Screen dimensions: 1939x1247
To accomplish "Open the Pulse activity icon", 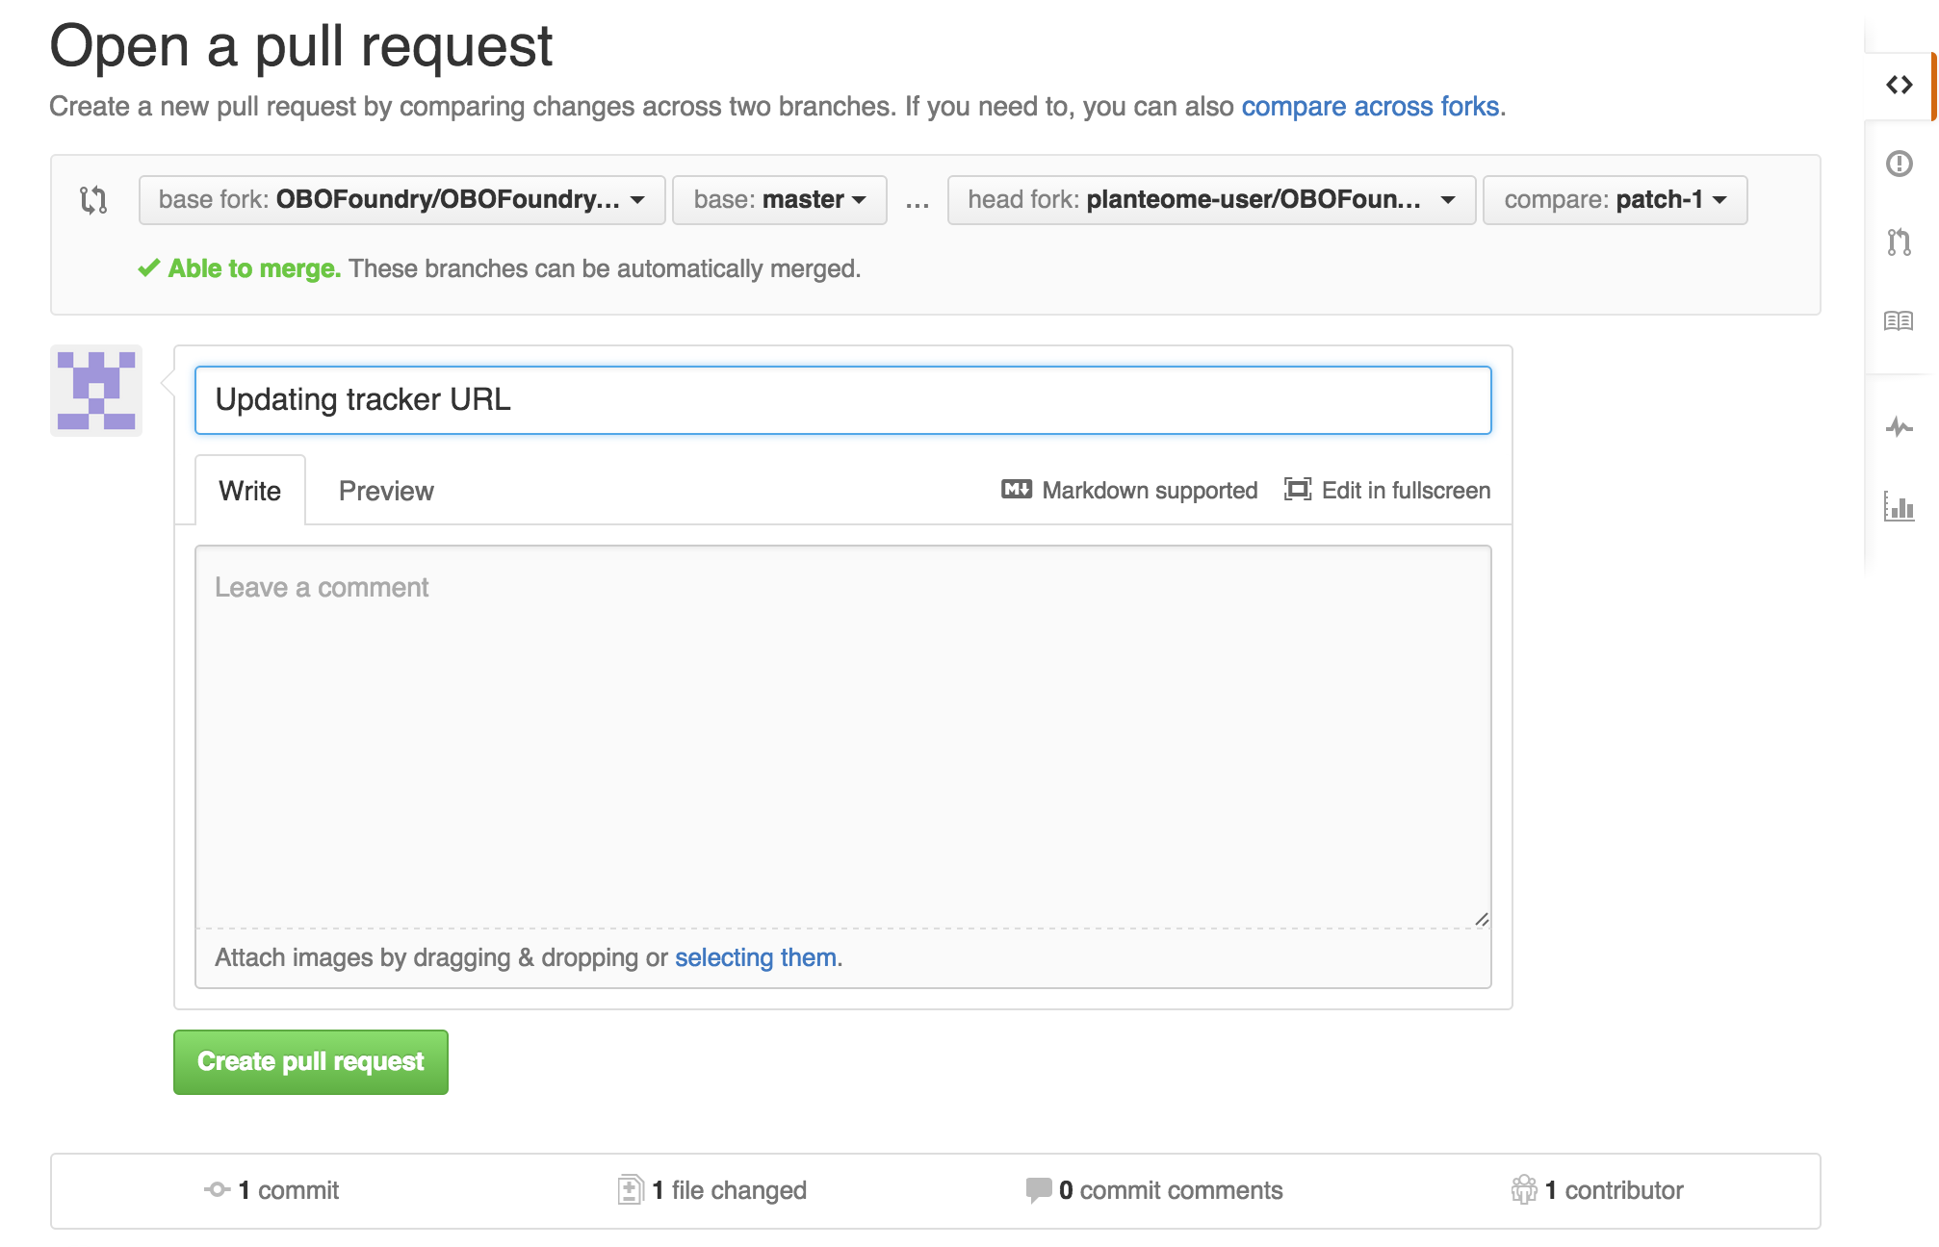I will (1899, 427).
